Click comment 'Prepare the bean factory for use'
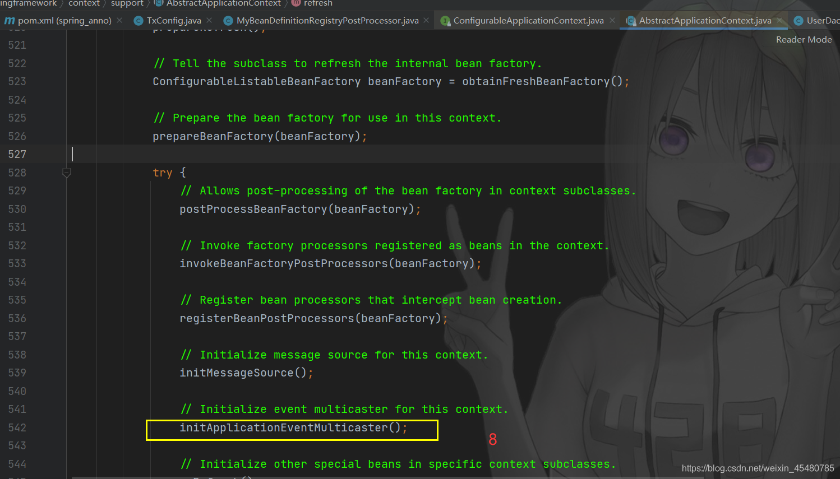The width and height of the screenshot is (840, 479). (327, 118)
